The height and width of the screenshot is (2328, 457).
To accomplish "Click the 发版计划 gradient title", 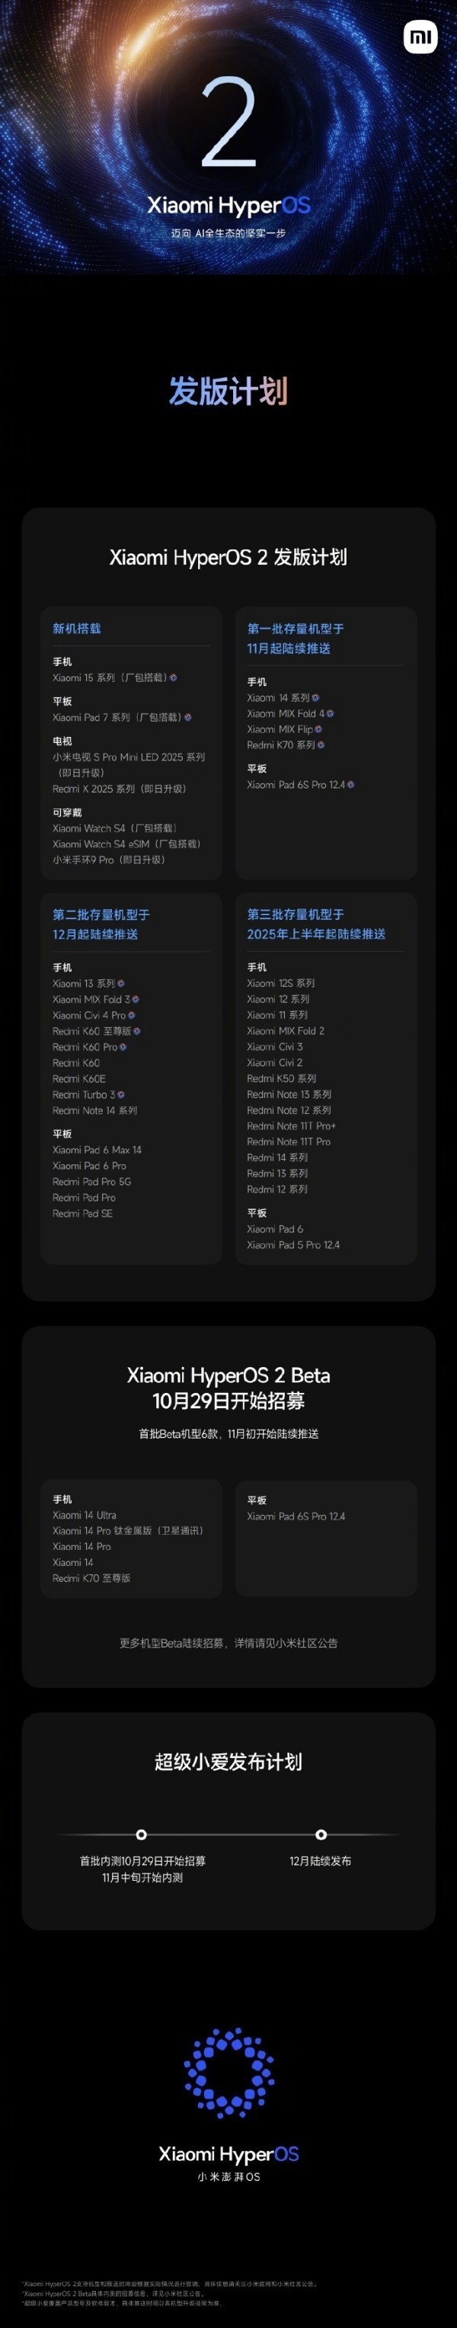I will 228,392.
